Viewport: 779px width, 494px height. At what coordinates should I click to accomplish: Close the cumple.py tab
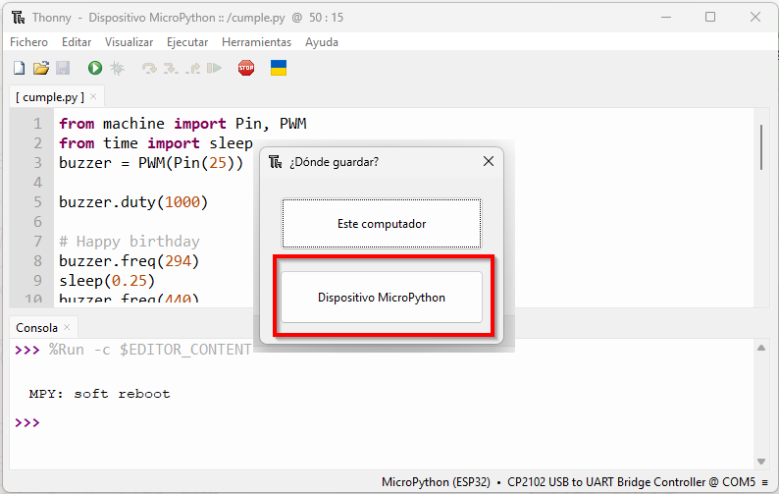pos(93,97)
